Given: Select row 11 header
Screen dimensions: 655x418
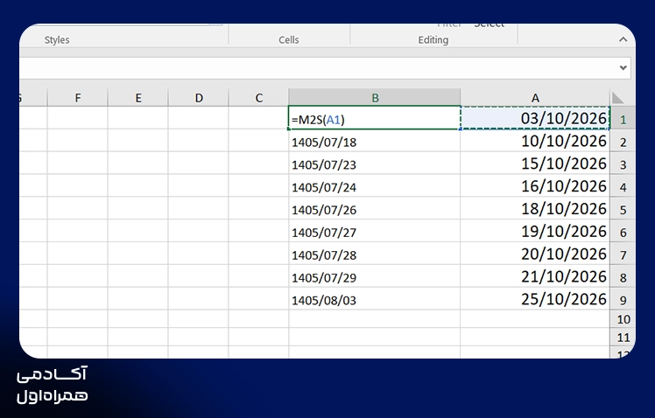Looking at the screenshot, I should coord(623,337).
